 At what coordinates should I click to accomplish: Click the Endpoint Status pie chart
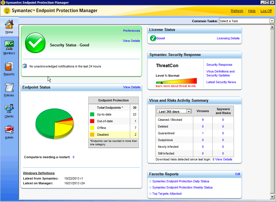pyautogui.click(x=55, y=123)
